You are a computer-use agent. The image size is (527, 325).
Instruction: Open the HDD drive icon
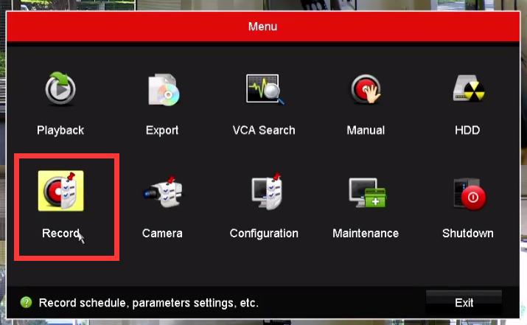[x=467, y=91]
